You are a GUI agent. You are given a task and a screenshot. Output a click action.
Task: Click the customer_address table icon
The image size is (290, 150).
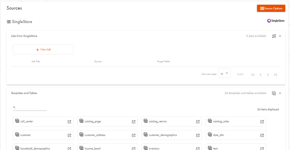point(81,134)
